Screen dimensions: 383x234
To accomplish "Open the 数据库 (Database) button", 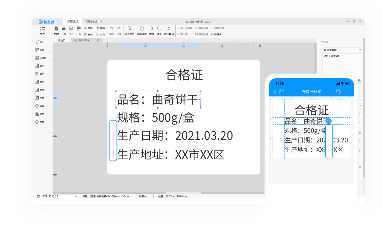I will [216, 34].
